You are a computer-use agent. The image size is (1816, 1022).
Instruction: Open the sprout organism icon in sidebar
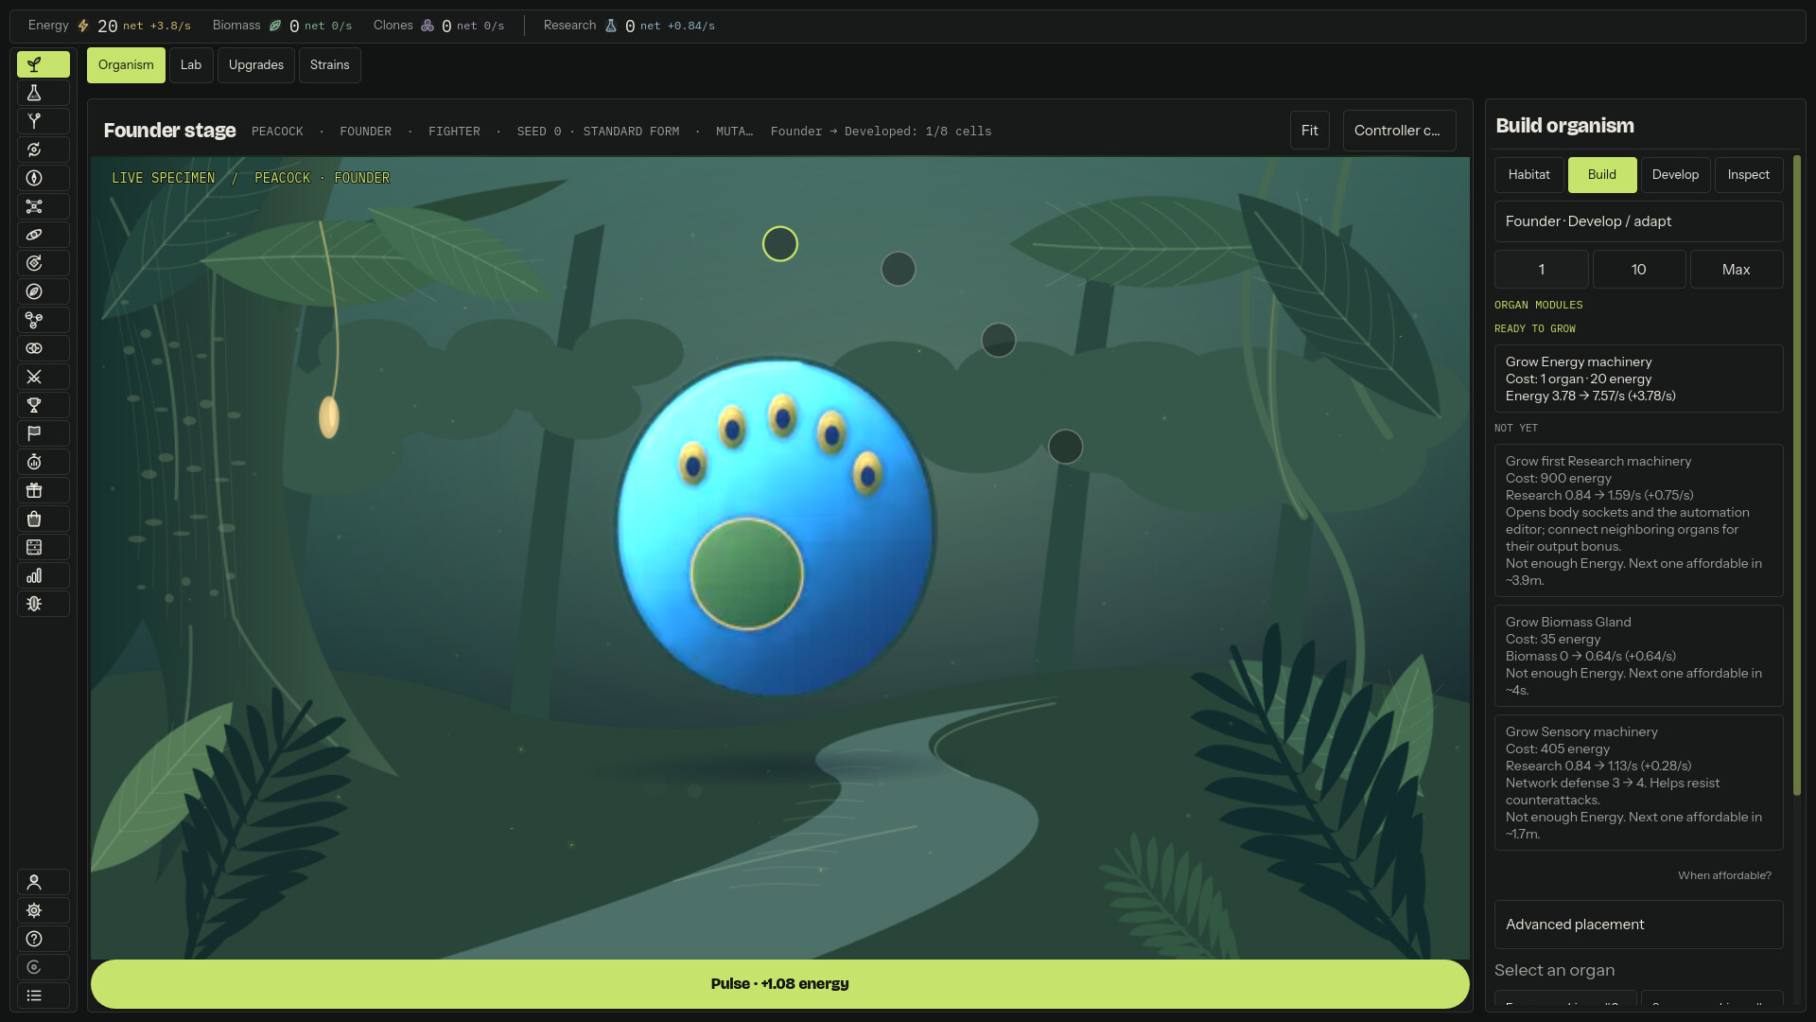click(x=44, y=64)
